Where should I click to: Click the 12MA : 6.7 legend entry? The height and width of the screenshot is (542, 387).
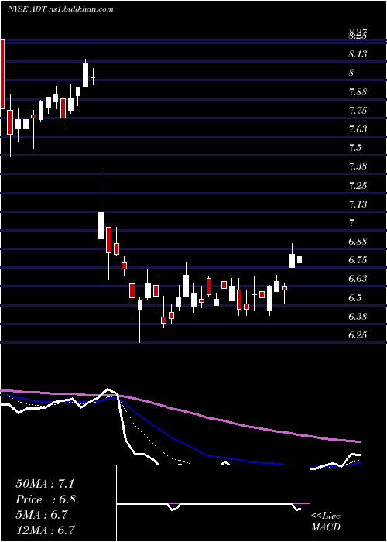point(46,530)
